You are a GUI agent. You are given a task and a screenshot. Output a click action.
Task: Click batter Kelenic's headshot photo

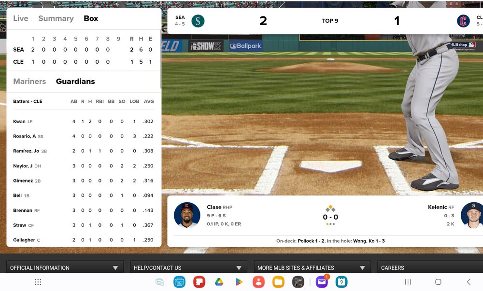pyautogui.click(x=472, y=215)
